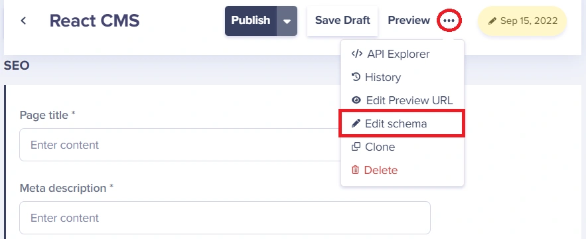Click the React CMS page heading
The image size is (586, 239).
[94, 21]
